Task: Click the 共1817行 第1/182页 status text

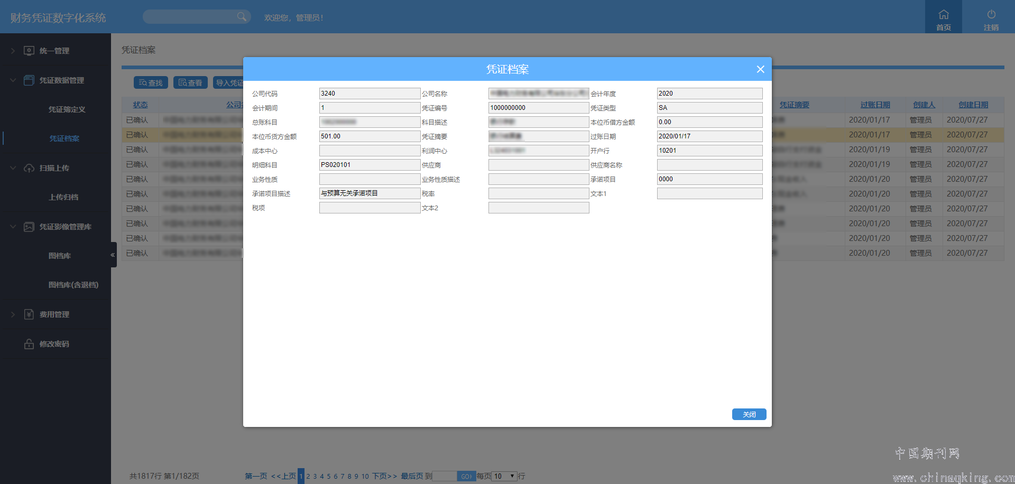Action: coord(164,476)
